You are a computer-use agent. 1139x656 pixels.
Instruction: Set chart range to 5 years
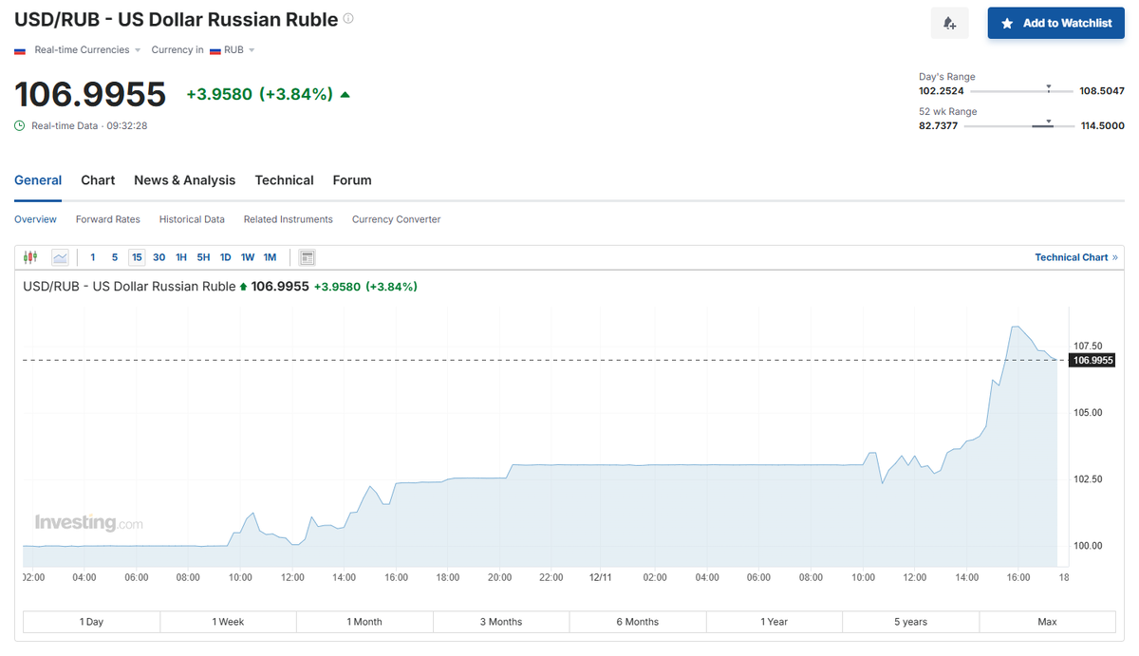[911, 622]
